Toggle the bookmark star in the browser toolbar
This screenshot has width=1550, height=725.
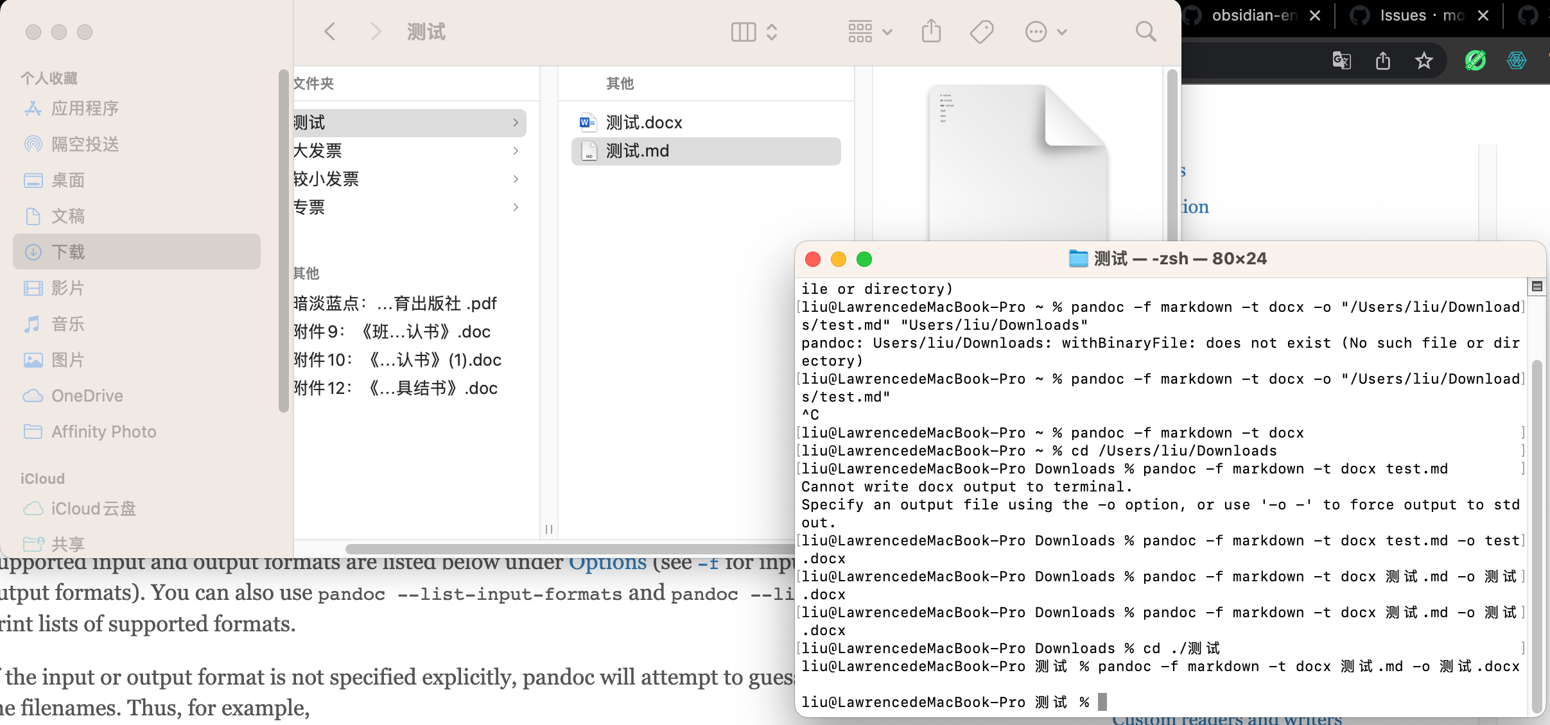pos(1424,60)
